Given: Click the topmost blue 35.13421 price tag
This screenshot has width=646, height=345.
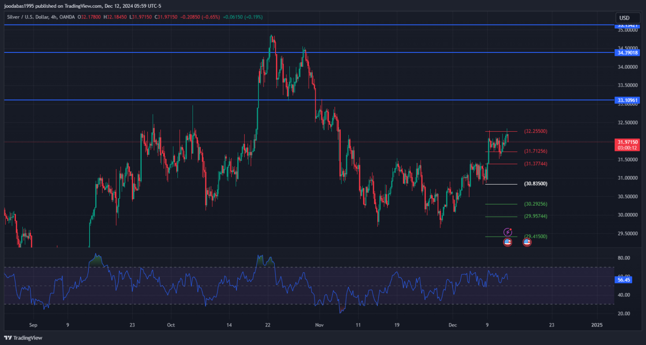Looking at the screenshot, I should point(627,25).
